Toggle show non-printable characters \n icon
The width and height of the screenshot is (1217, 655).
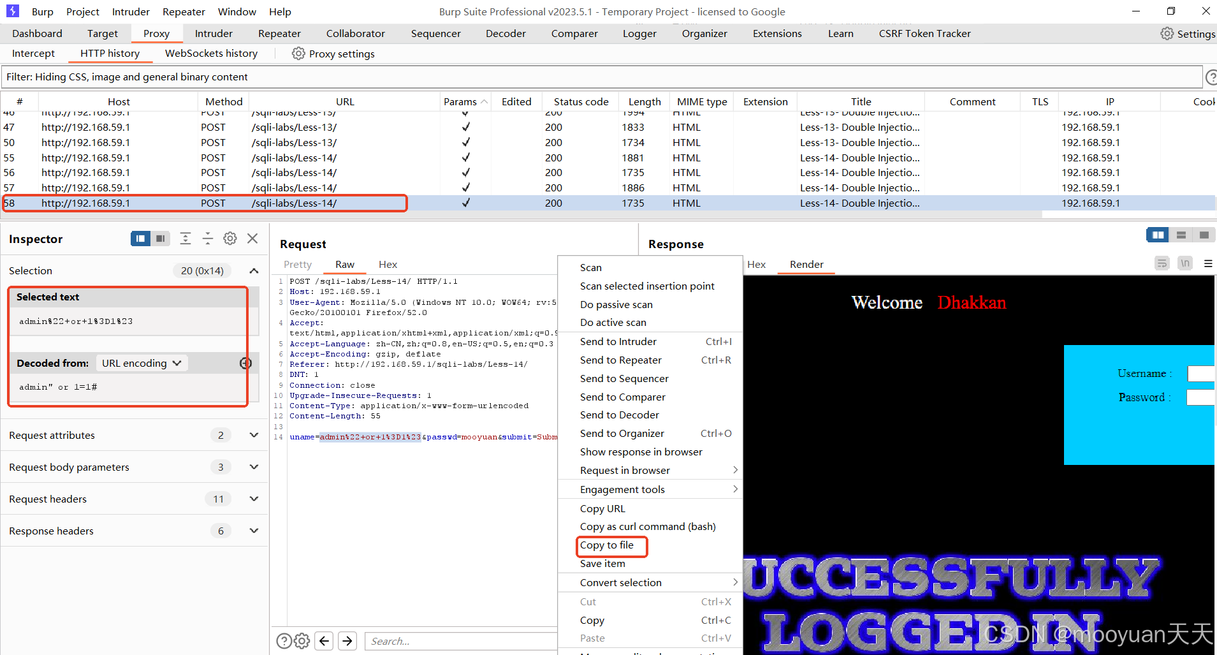(x=1185, y=263)
